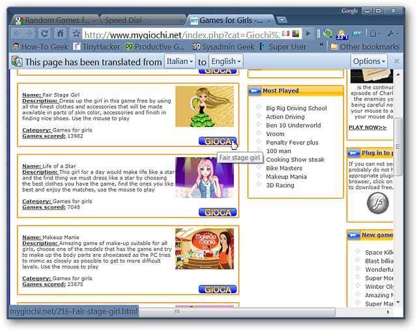The height and width of the screenshot is (331, 417).
Task: Open TinyHacker bookmark
Action: (96, 47)
